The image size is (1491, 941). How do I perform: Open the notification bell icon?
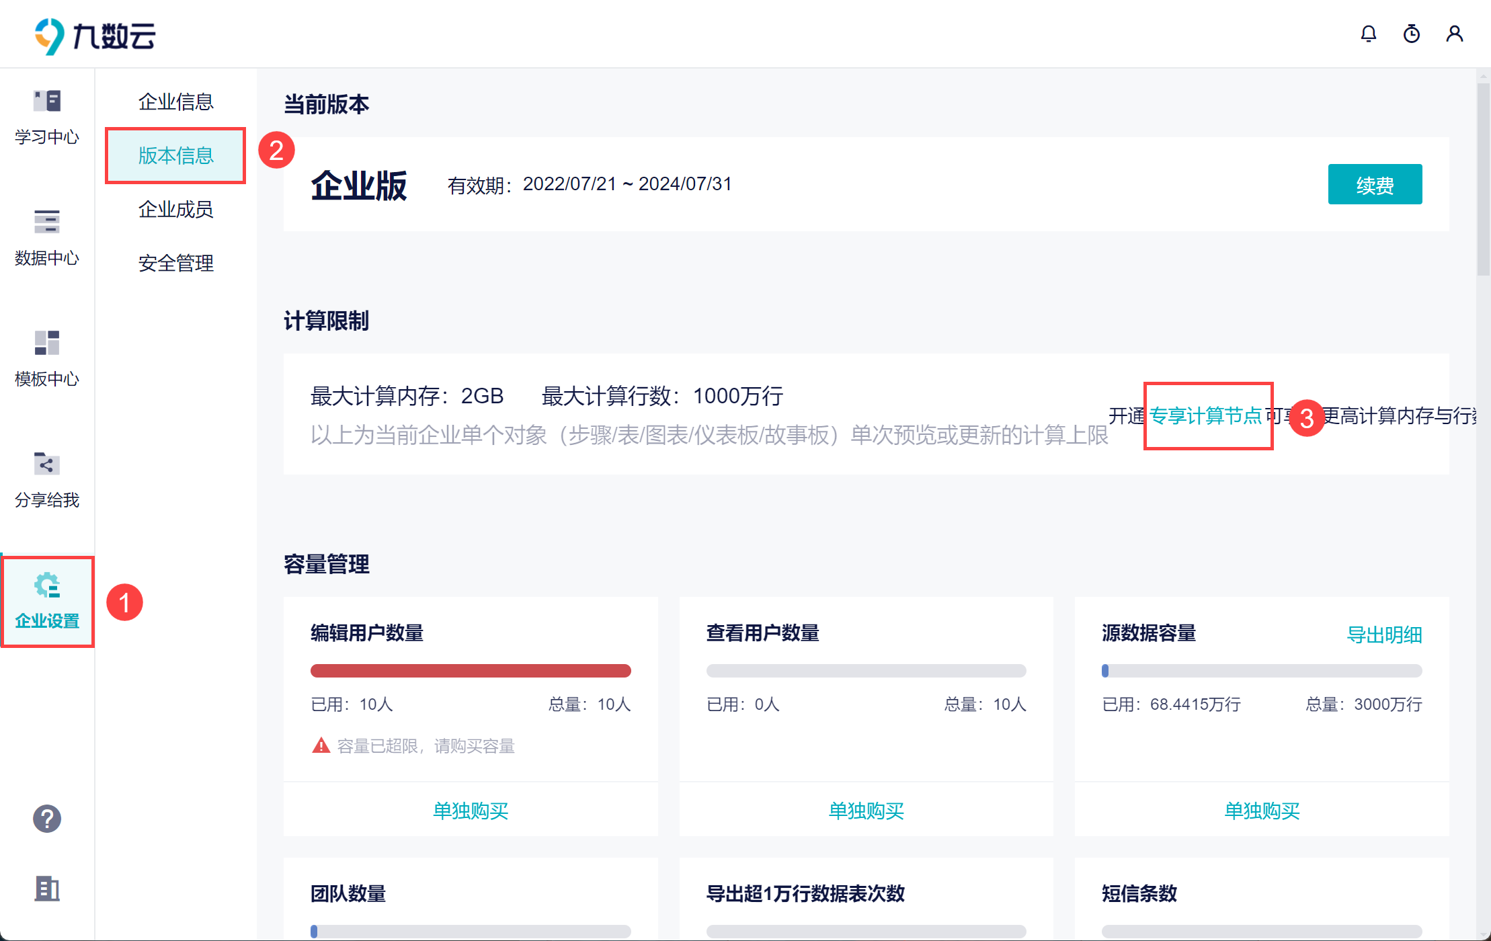point(1368,34)
